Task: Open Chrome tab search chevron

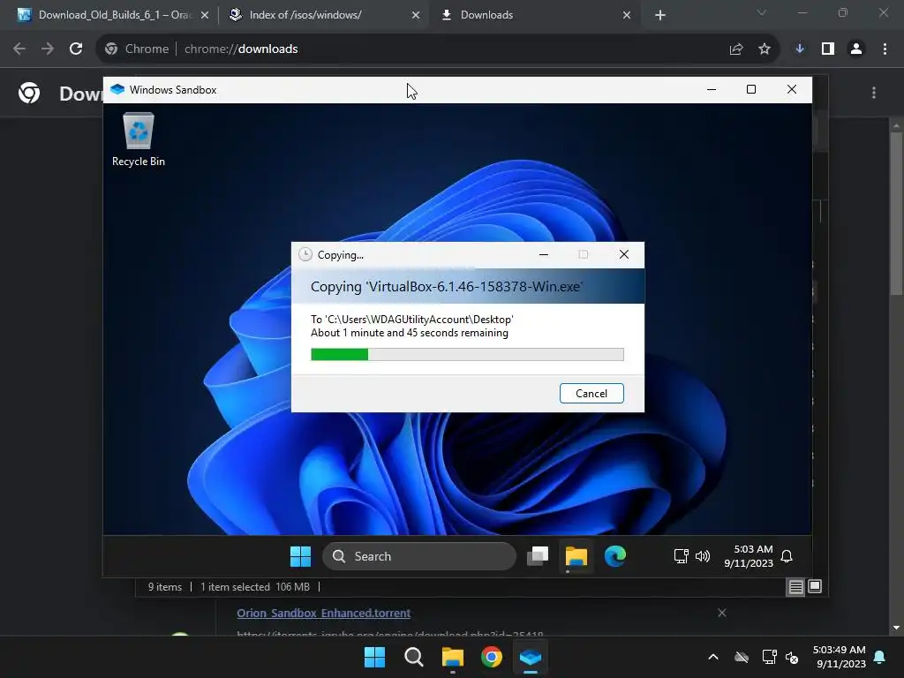Action: [762, 12]
